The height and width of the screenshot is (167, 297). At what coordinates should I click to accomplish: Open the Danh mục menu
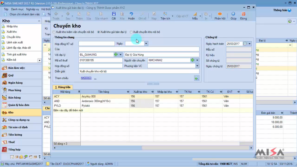click(x=17, y=9)
